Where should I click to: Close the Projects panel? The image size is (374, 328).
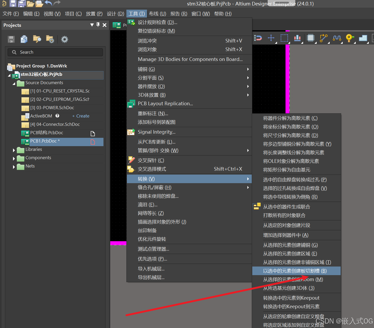[x=105, y=25]
